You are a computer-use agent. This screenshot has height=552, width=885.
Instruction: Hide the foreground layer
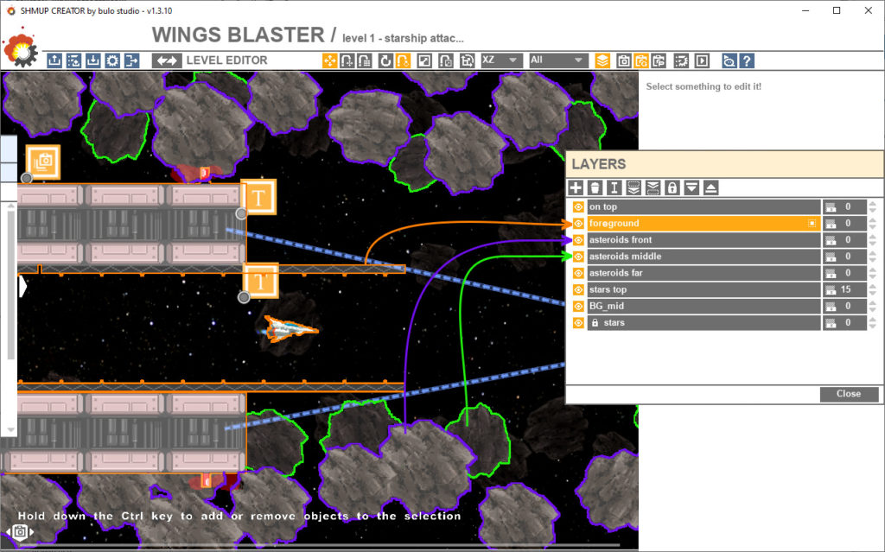tap(576, 223)
